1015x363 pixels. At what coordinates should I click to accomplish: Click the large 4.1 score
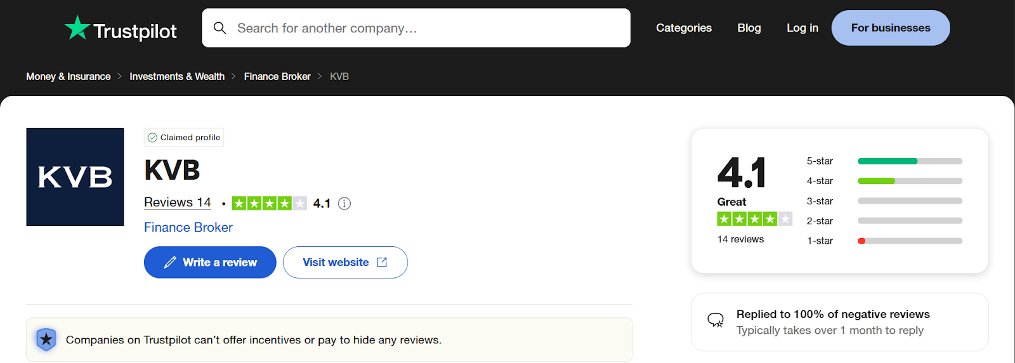742,173
